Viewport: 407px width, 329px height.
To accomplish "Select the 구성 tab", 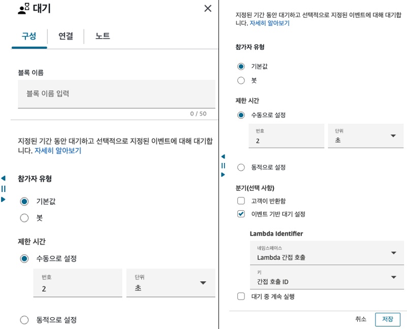I will (x=29, y=36).
